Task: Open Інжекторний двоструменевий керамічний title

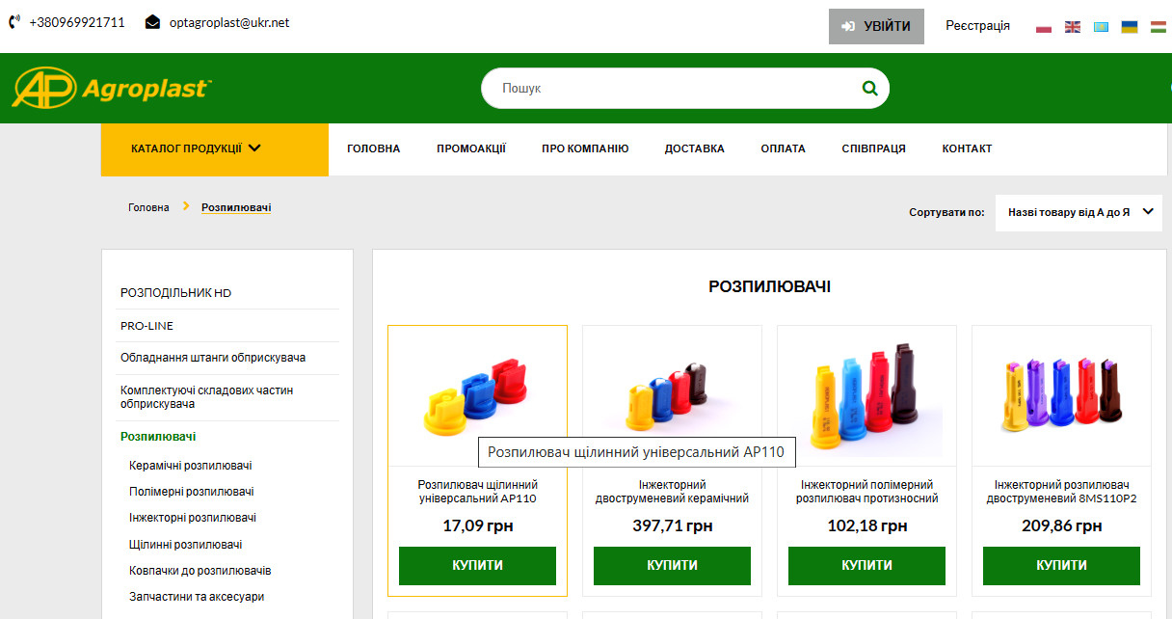Action: pyautogui.click(x=672, y=492)
